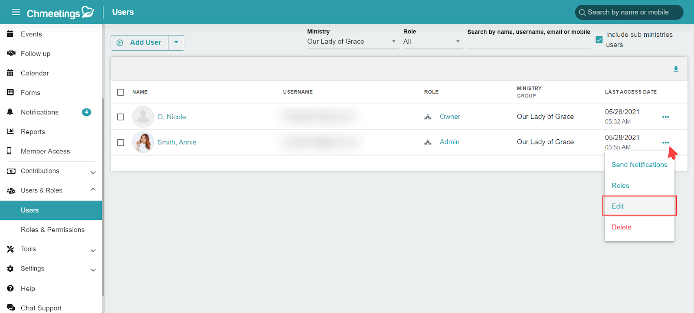Choose Delete from the context menu
The image size is (694, 313).
coord(622,227)
